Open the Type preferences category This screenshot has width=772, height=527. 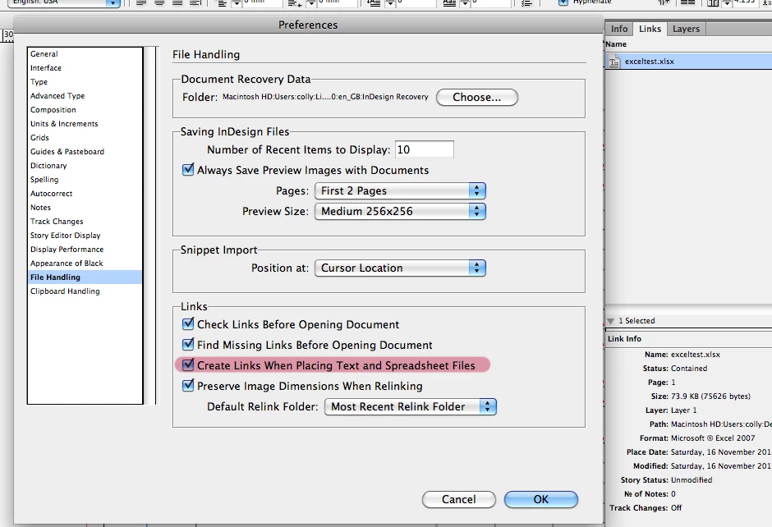click(x=85, y=82)
